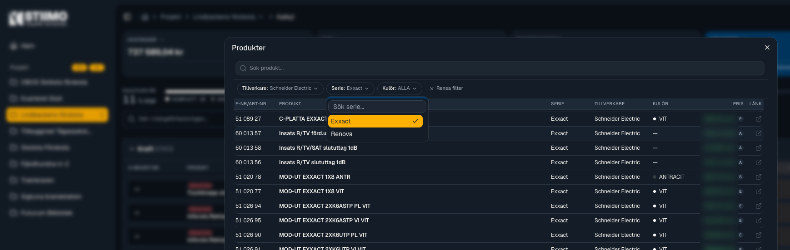Focus the Sök serie search field

[377, 107]
